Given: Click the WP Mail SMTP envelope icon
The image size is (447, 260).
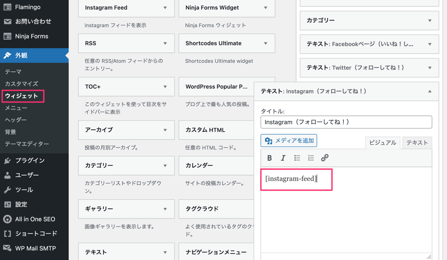Looking at the screenshot, I should 8,248.
